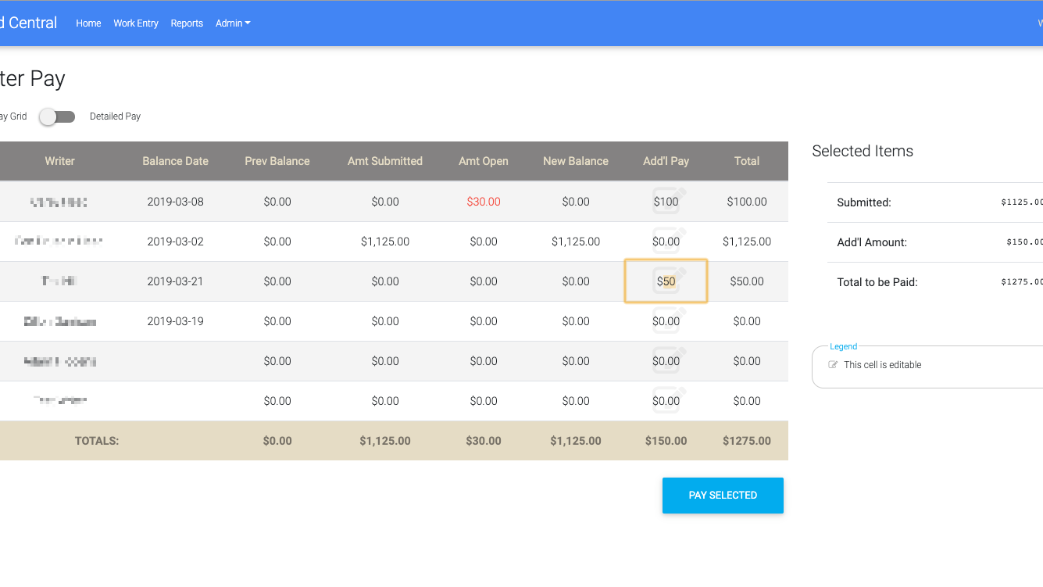
Task: Click the legend's editable cell icon
Action: click(x=833, y=365)
